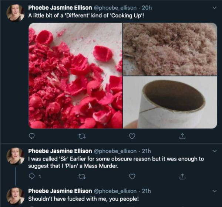Screen dimensions: 222x207
Task: Like the 'Cooking Up' photo tweet
Action: click(132, 137)
